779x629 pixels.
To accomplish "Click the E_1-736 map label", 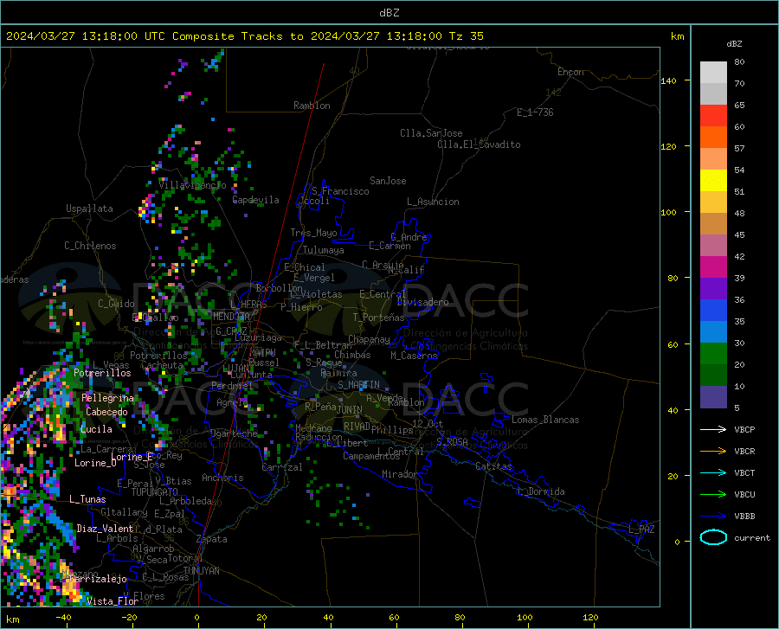I will coord(535,112).
